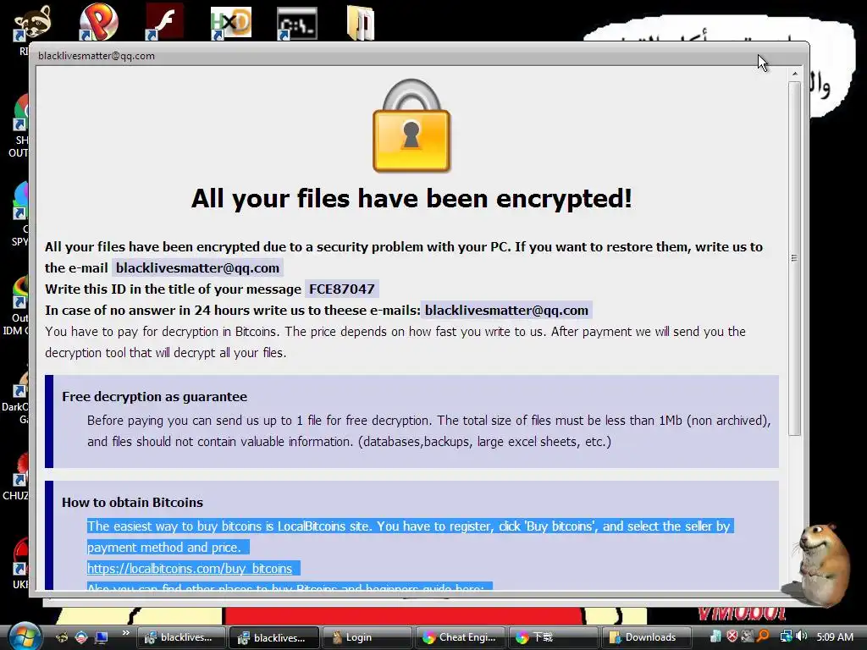Expand the quick launch overflow chevron
The image size is (867, 650).
pyautogui.click(x=126, y=633)
